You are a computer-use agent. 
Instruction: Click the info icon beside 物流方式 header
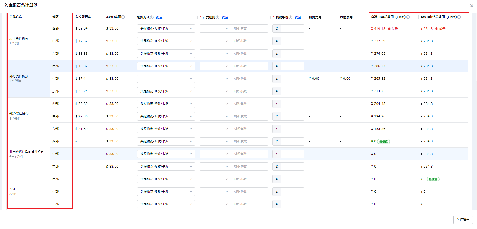point(152,17)
